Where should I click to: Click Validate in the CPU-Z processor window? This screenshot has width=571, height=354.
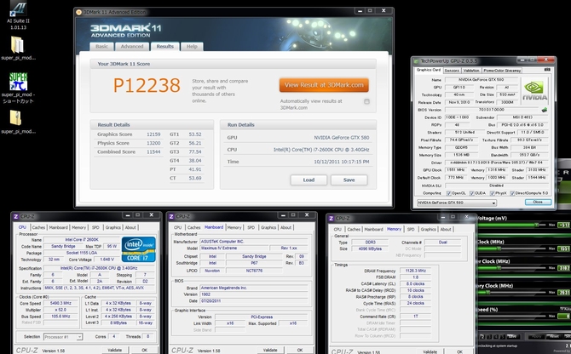(x=114, y=350)
